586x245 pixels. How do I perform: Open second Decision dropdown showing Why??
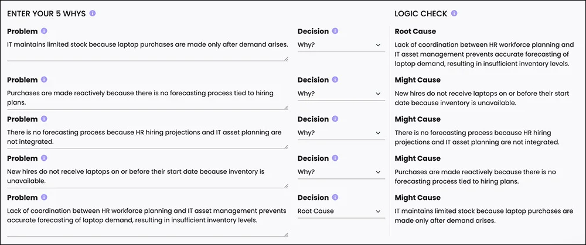(x=341, y=94)
